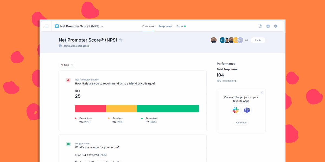Open the settings gear icon

276,26
